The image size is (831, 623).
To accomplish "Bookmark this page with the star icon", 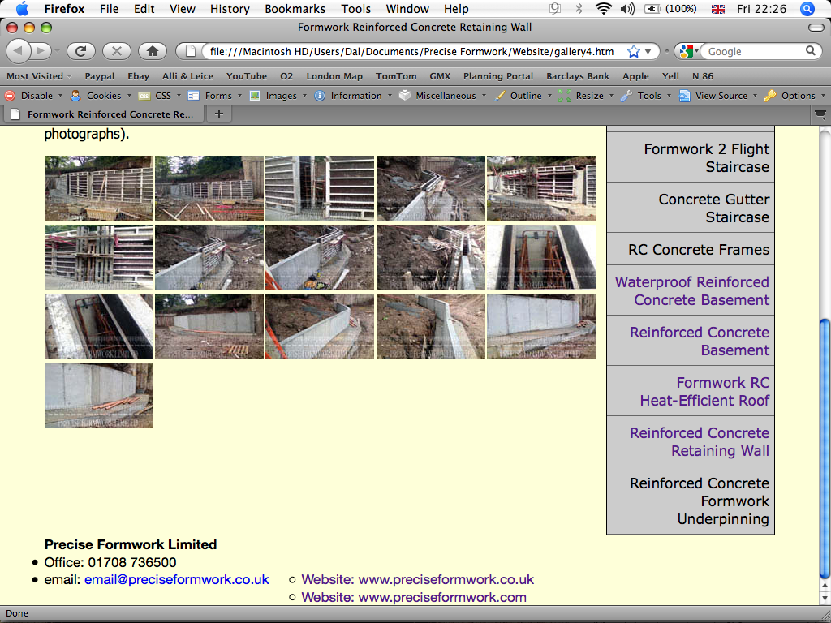I will click(633, 51).
